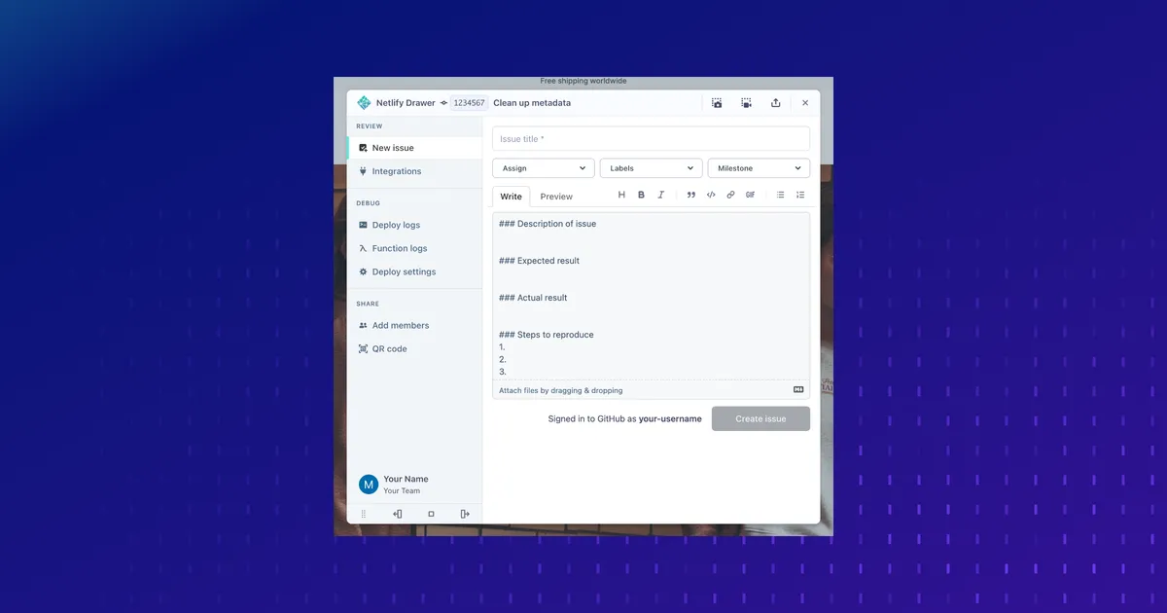Open the Assign dropdown
Viewport: 1167px width, 613px height.
544,168
